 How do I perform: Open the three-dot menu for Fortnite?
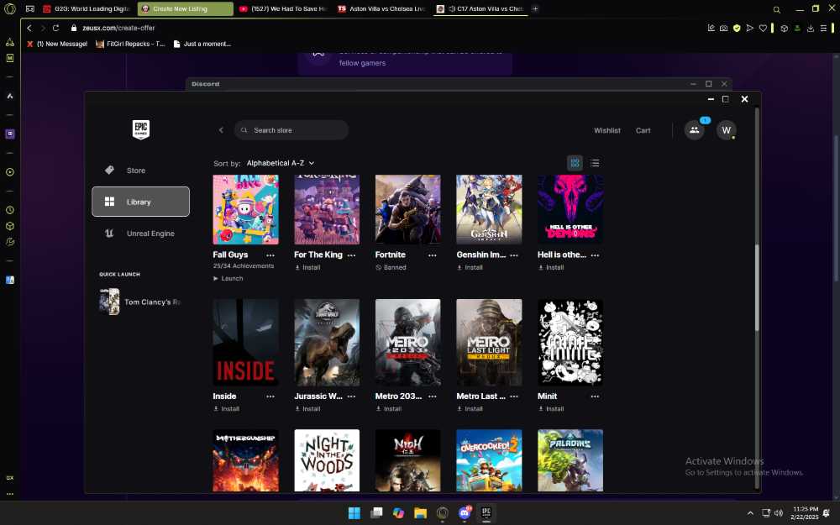(x=433, y=255)
